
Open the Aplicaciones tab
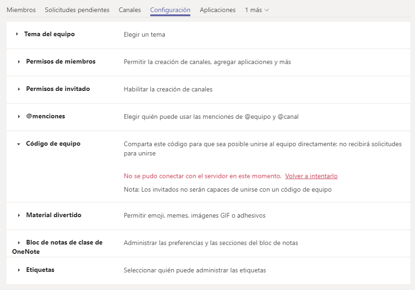218,10
